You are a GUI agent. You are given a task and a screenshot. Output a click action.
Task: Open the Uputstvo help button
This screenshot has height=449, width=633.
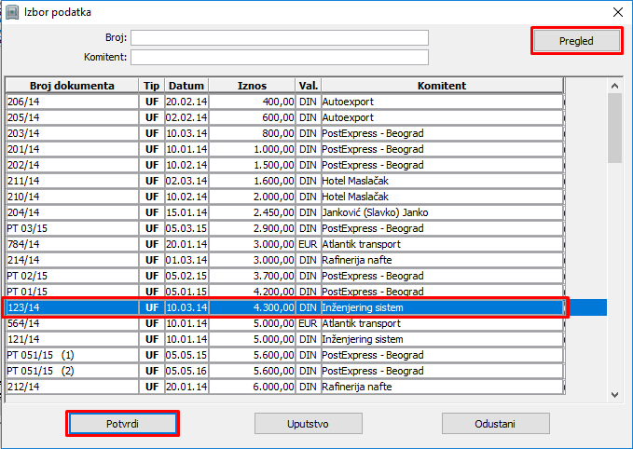click(308, 424)
